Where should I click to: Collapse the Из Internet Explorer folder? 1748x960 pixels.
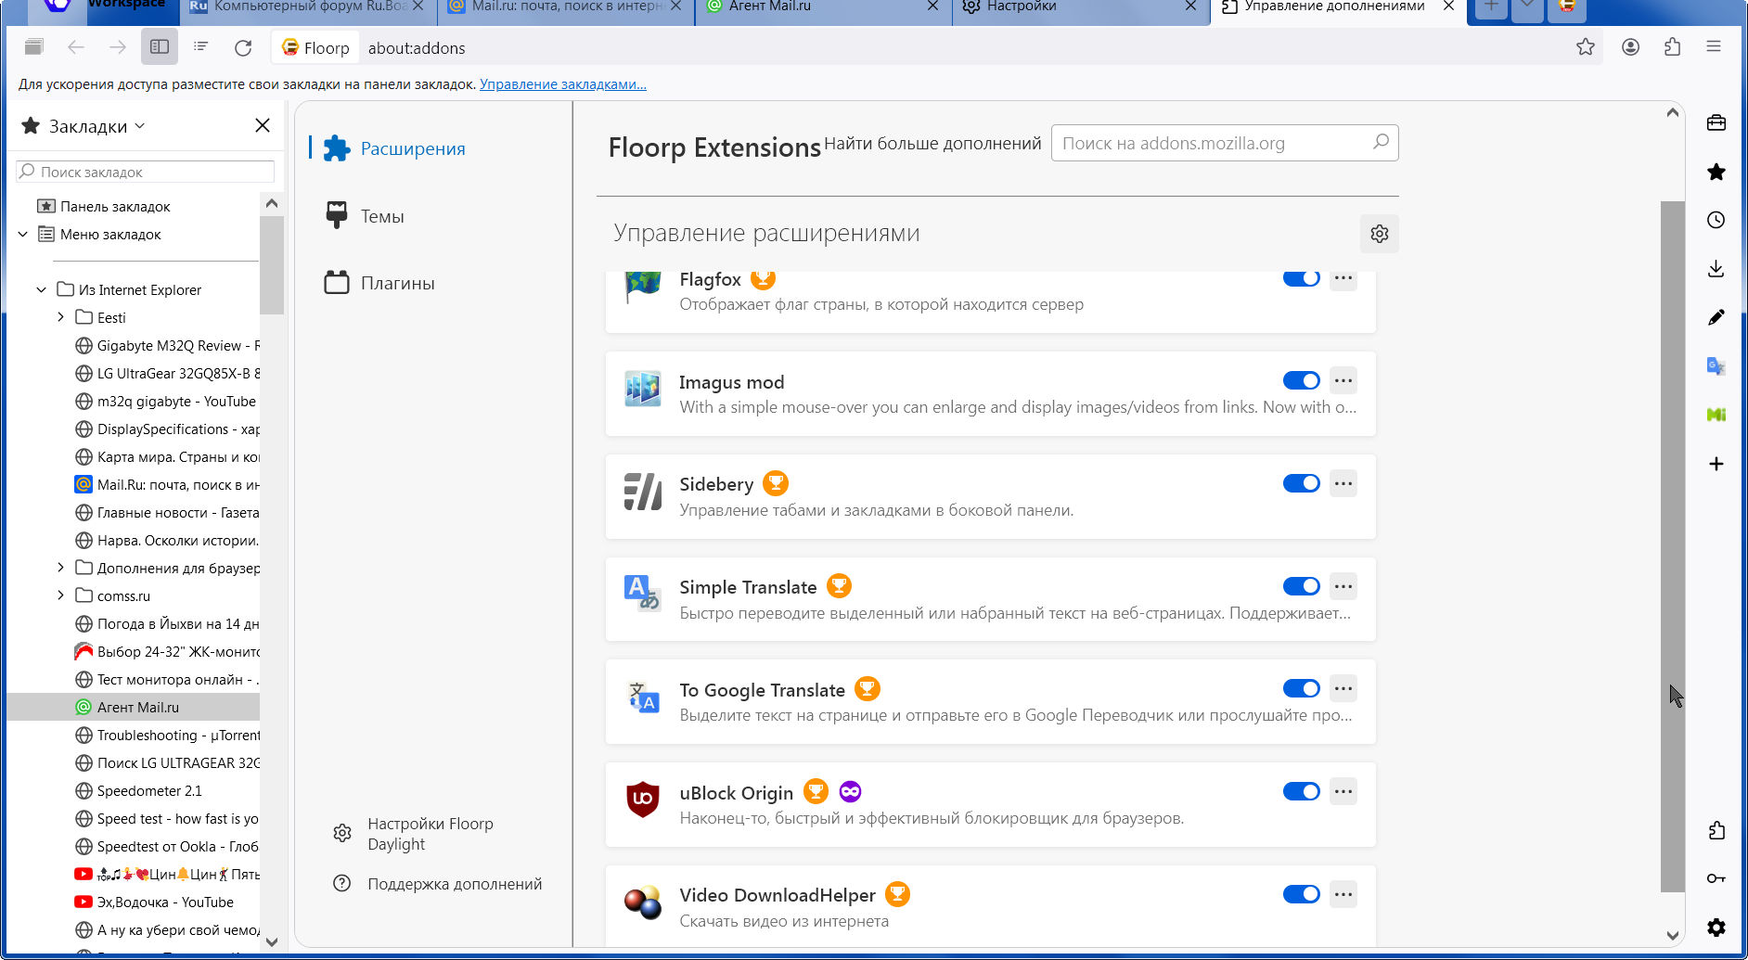[x=42, y=289]
